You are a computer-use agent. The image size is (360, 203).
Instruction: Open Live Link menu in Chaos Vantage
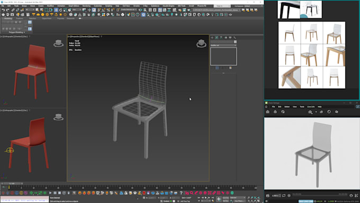pos(311,107)
